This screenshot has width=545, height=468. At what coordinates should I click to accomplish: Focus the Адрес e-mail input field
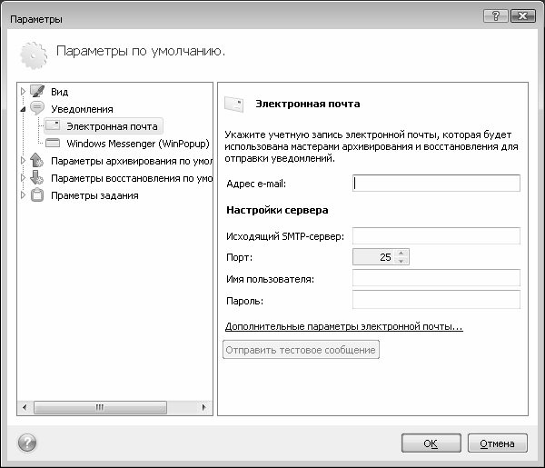[x=436, y=184]
